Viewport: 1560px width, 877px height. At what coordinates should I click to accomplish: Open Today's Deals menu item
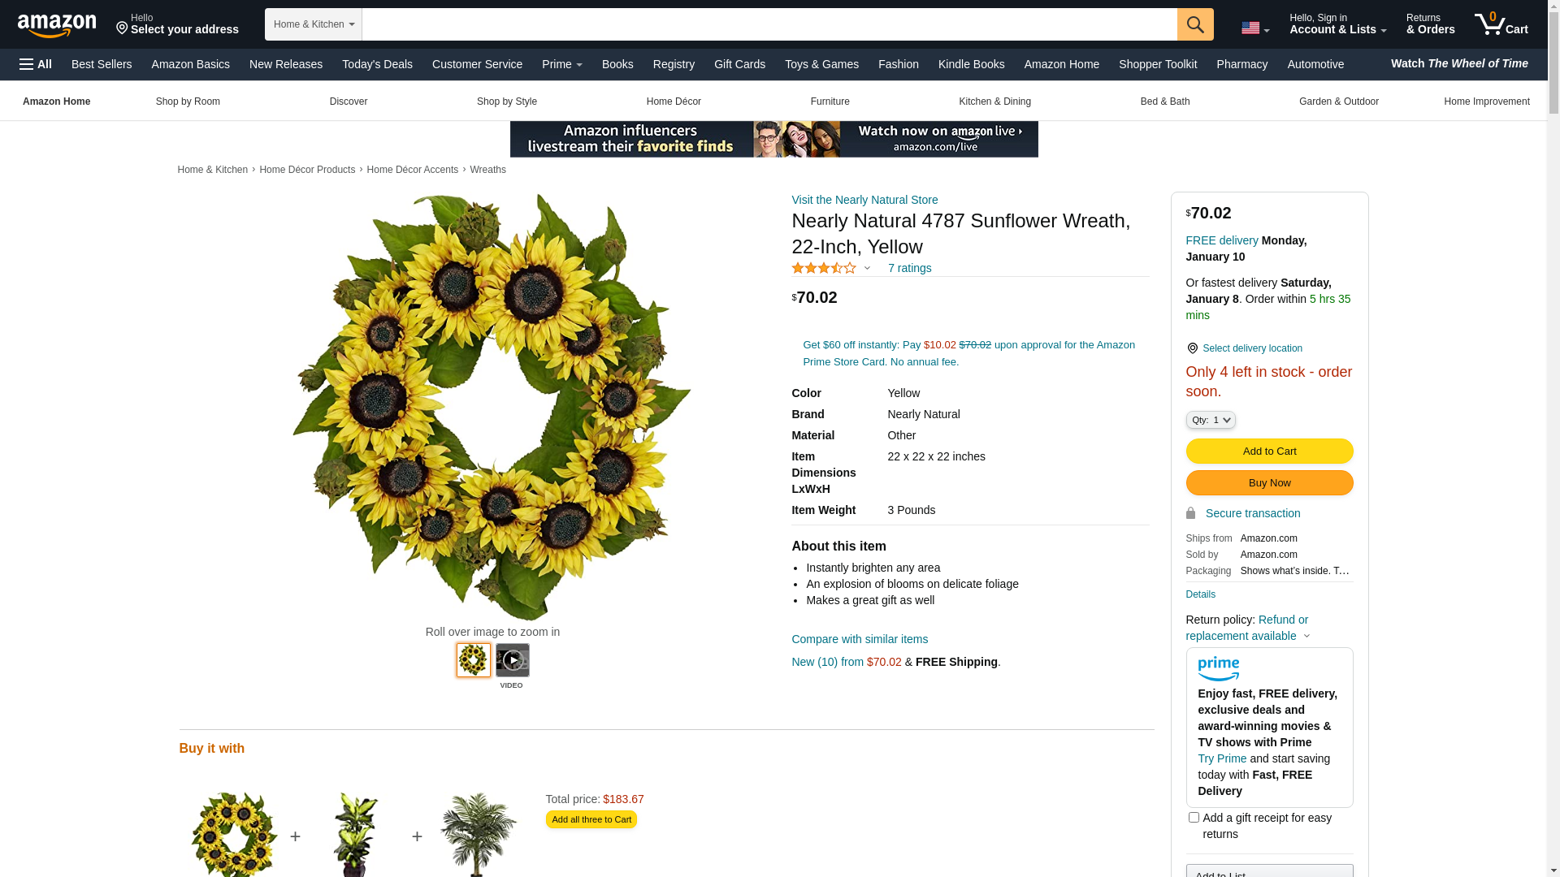(377, 64)
